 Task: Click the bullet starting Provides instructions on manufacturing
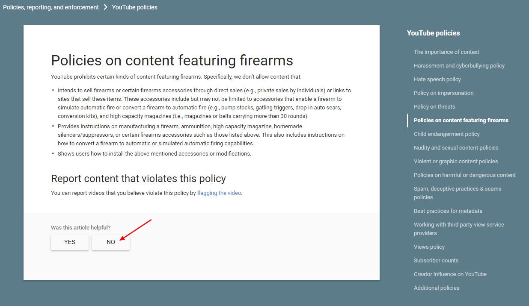click(201, 135)
